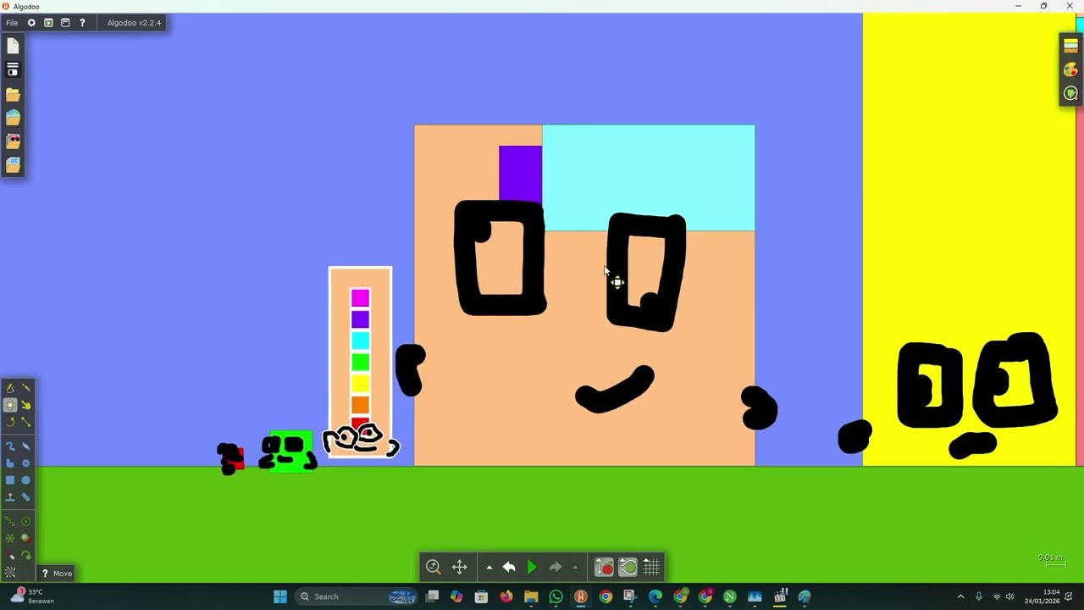
Task: Select the Polygon tool
Action: [10, 463]
